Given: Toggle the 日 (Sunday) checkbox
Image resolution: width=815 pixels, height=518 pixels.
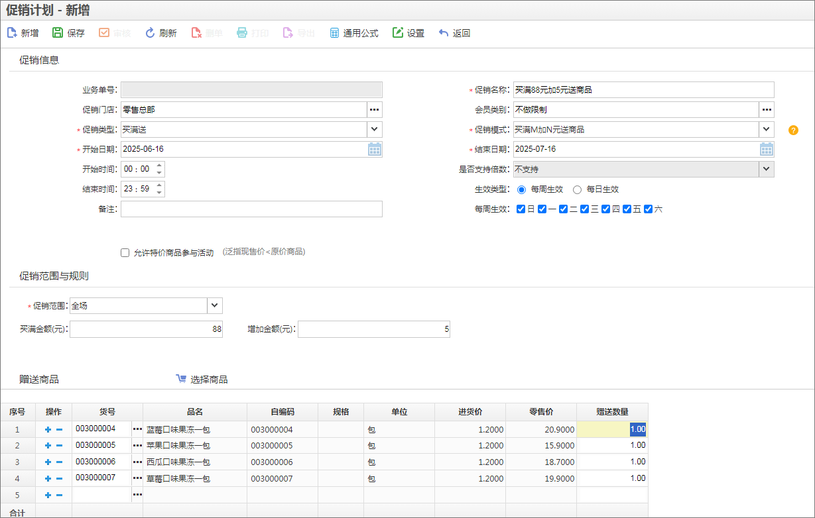Looking at the screenshot, I should [521, 209].
